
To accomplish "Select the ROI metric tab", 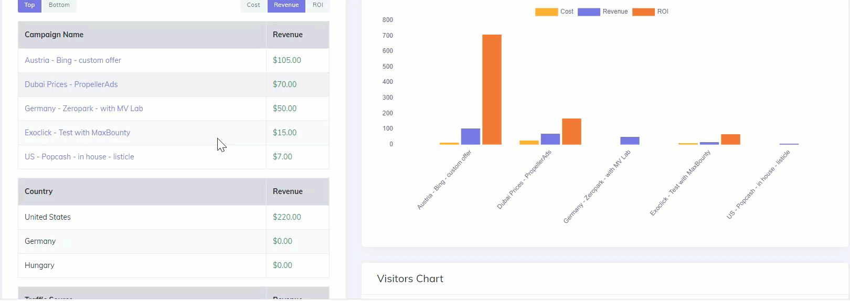I will pos(318,5).
